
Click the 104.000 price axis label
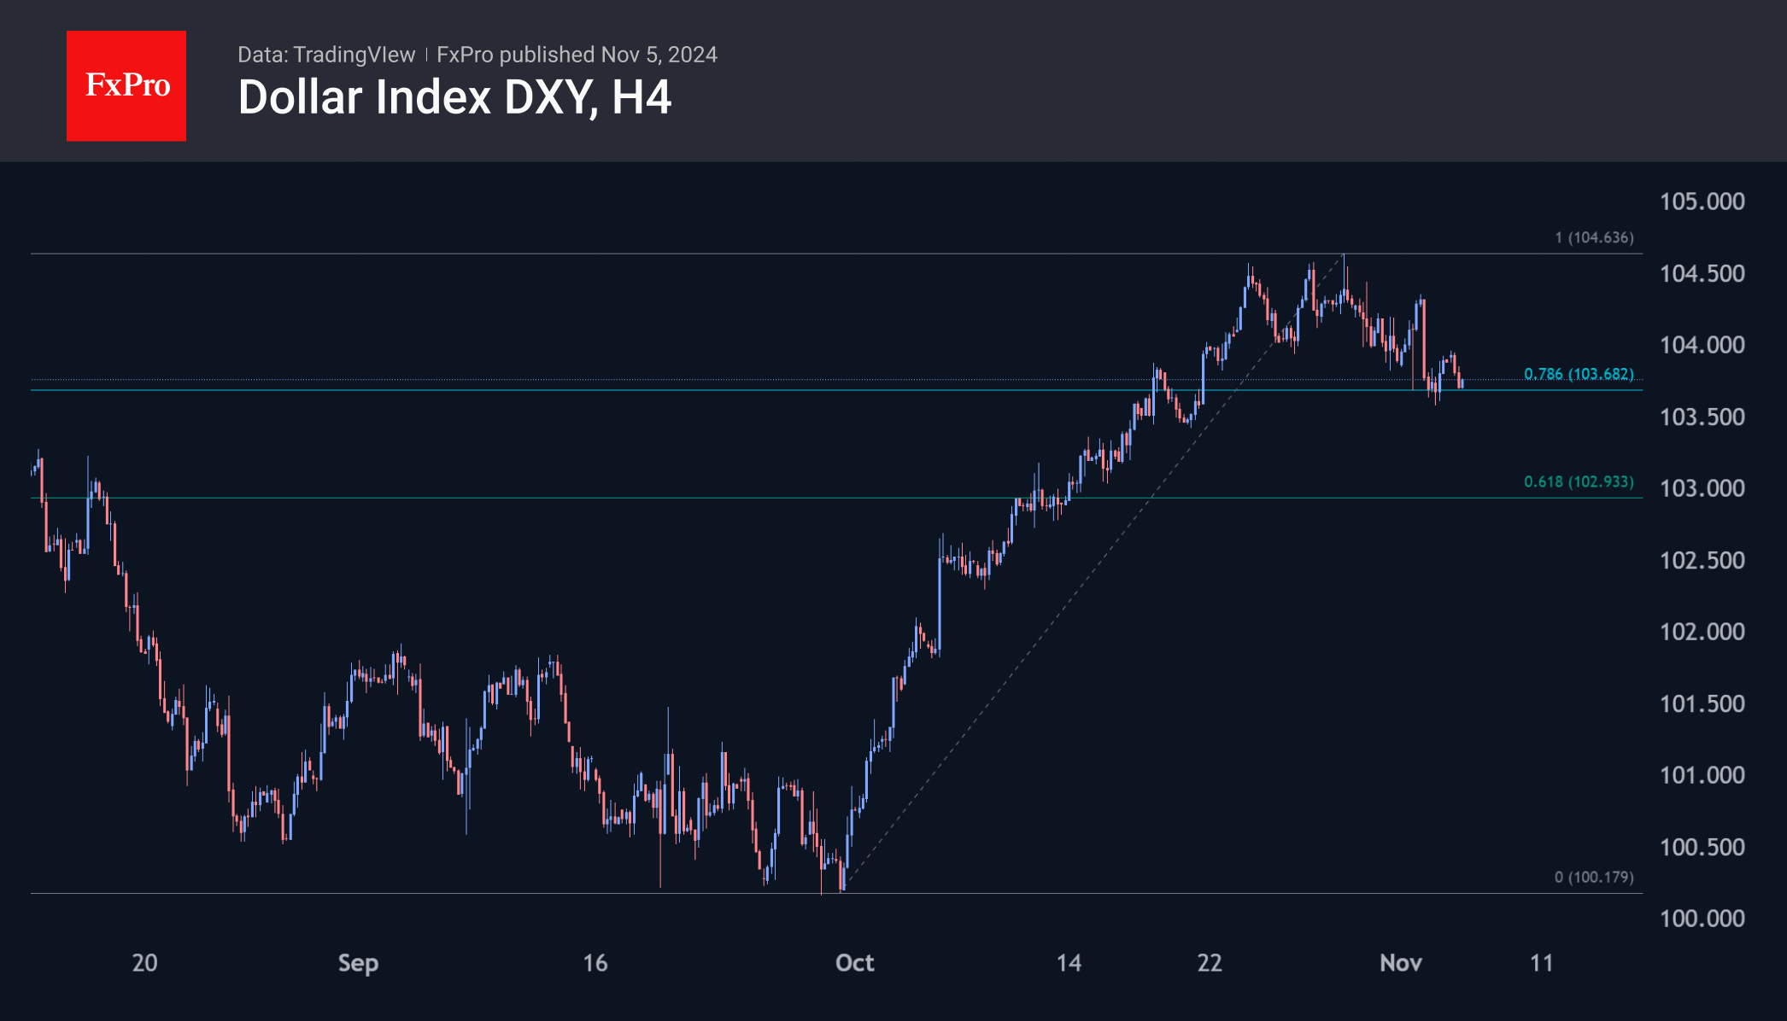tap(1702, 345)
